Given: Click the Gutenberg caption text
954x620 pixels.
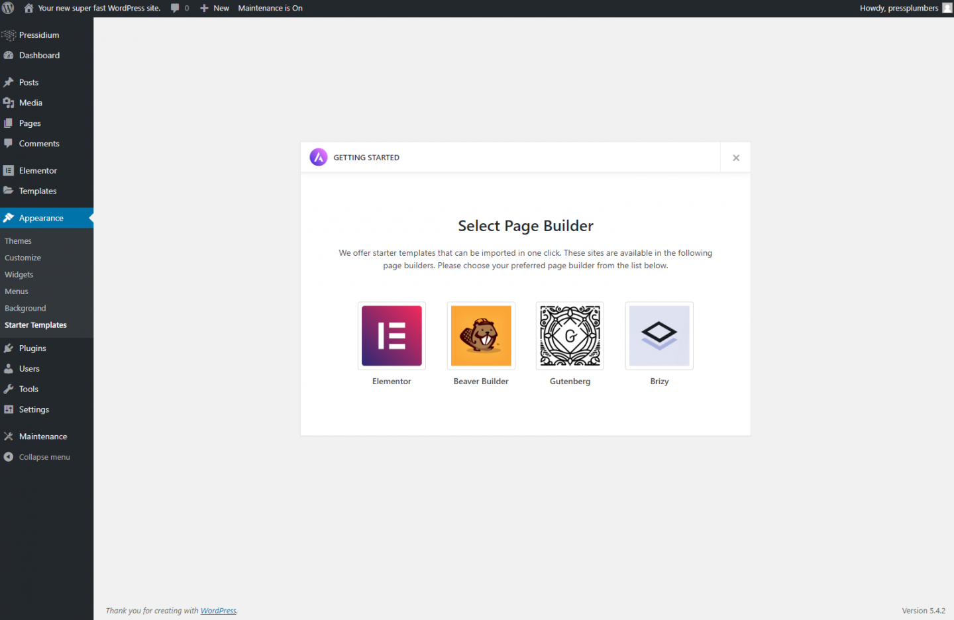Looking at the screenshot, I should click(x=570, y=382).
